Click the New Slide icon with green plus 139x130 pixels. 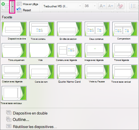coord(5,6)
